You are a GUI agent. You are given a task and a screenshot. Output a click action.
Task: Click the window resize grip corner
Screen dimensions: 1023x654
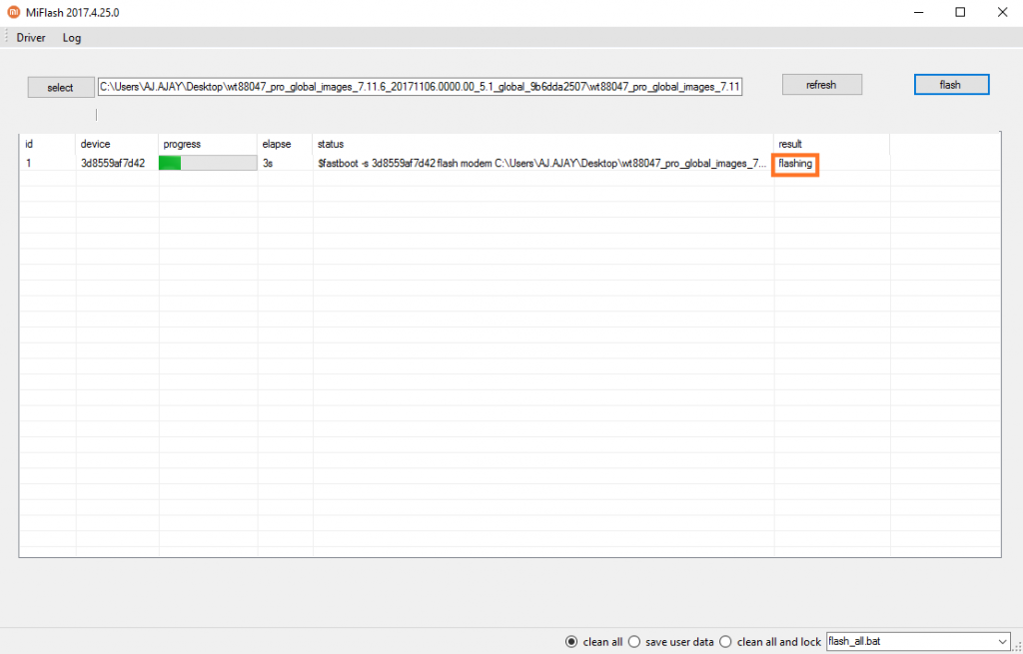point(1017,647)
